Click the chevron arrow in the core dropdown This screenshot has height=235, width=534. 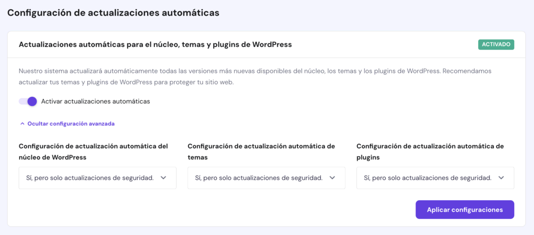tap(163, 178)
